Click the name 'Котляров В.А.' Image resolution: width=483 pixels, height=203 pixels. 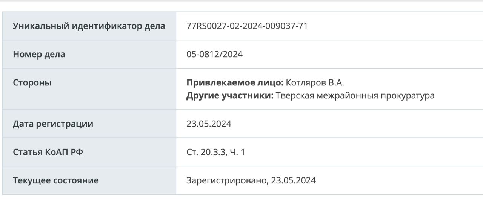point(315,82)
